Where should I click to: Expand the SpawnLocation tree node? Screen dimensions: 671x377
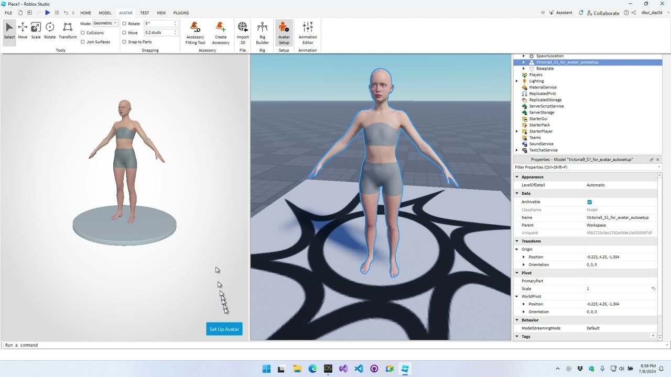(x=523, y=56)
